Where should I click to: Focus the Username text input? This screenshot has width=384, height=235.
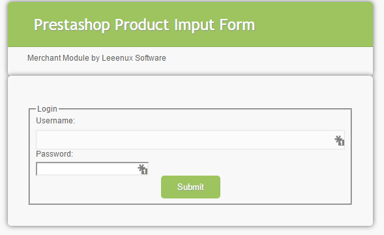click(x=190, y=140)
